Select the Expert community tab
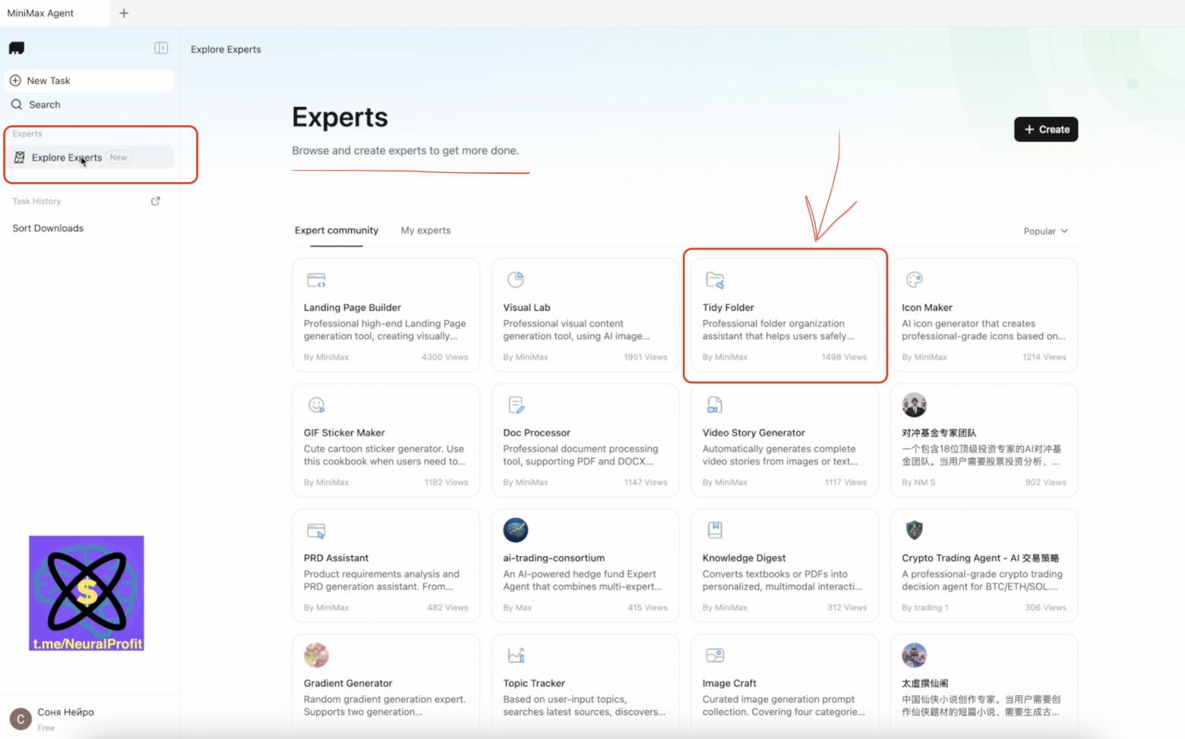1185x739 pixels. click(x=336, y=230)
